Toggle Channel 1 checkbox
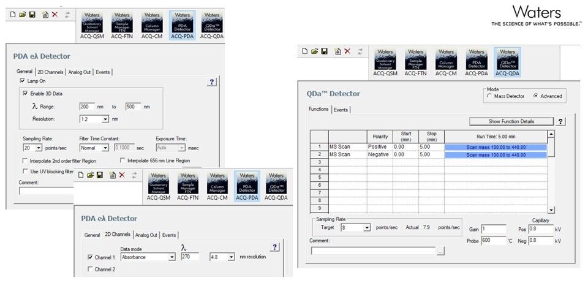The height and width of the screenshot is (283, 588). pyautogui.click(x=89, y=257)
